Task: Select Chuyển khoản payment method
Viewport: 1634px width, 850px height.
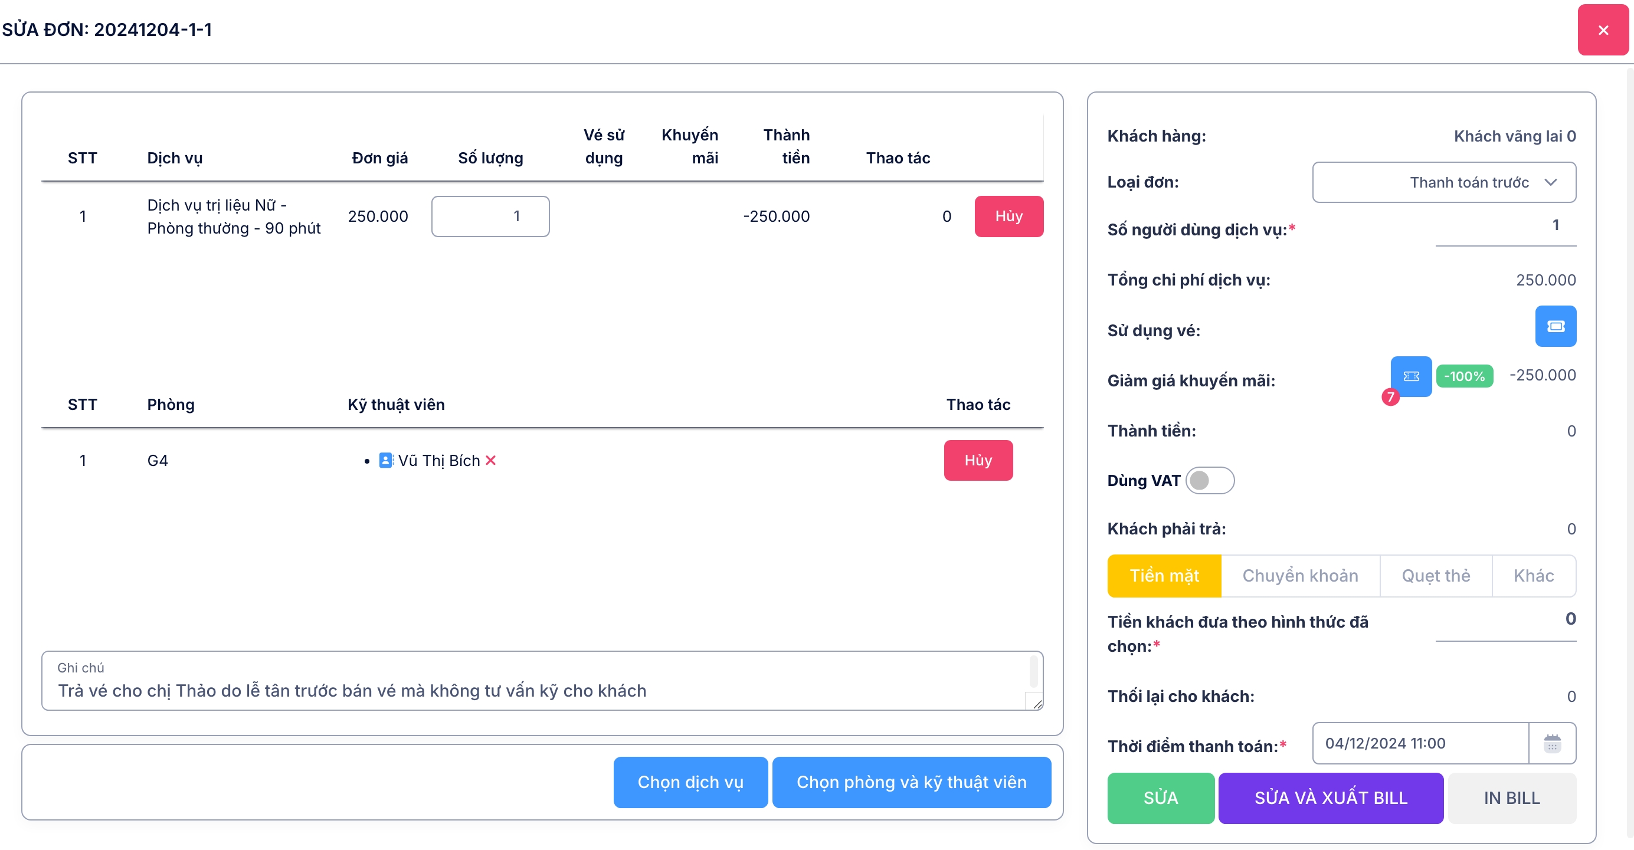Action: click(x=1300, y=576)
